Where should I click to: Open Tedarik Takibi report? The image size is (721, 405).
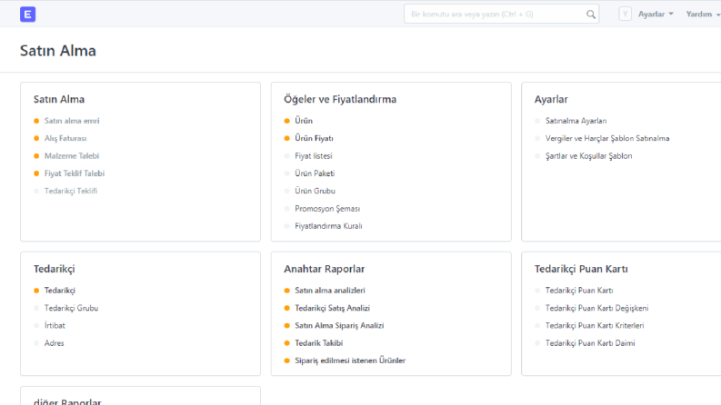318,343
